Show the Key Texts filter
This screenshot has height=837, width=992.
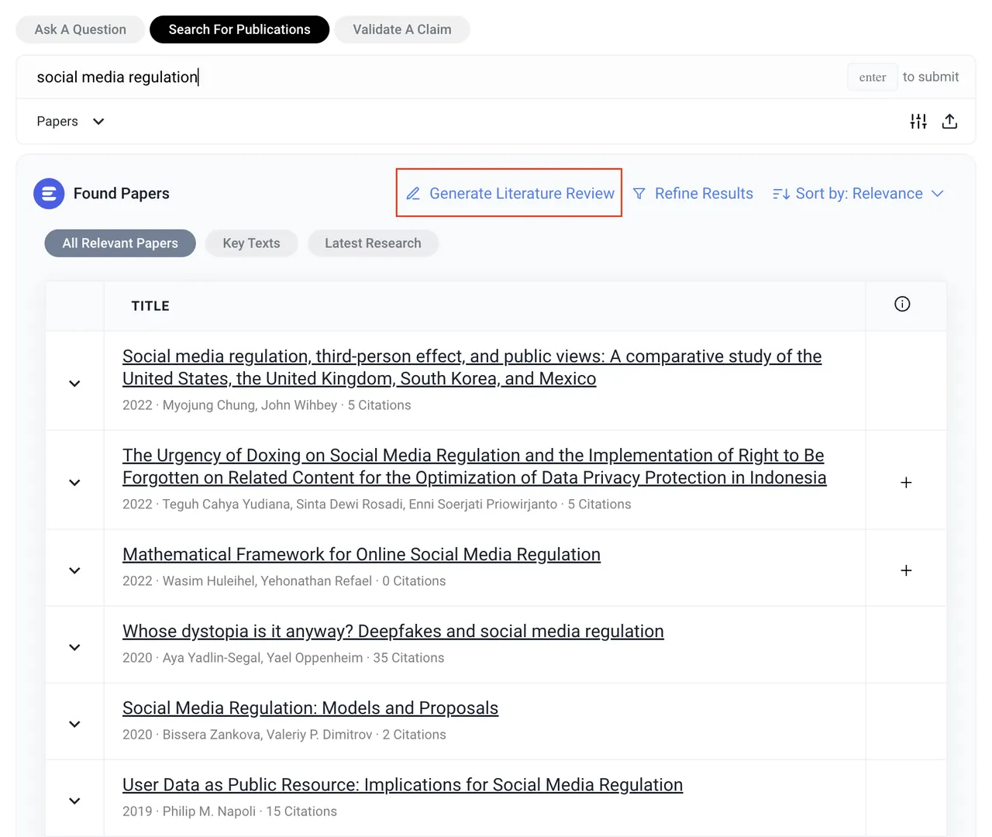(251, 243)
